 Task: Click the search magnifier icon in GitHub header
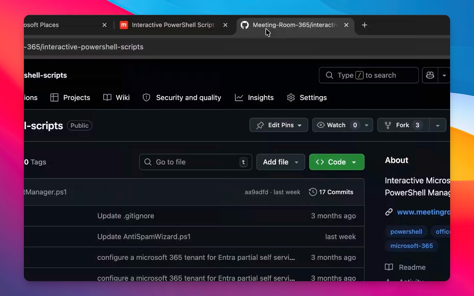329,75
